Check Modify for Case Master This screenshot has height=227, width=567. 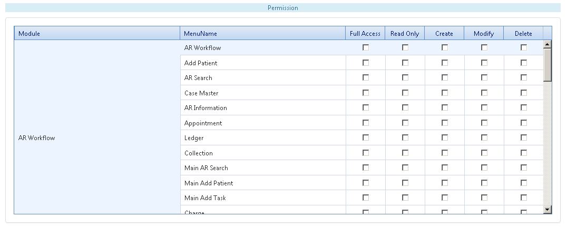[484, 93]
